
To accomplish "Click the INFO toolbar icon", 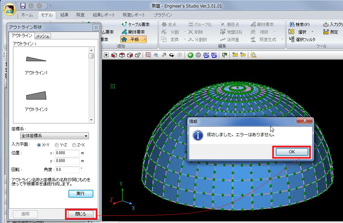I will pos(214,55).
